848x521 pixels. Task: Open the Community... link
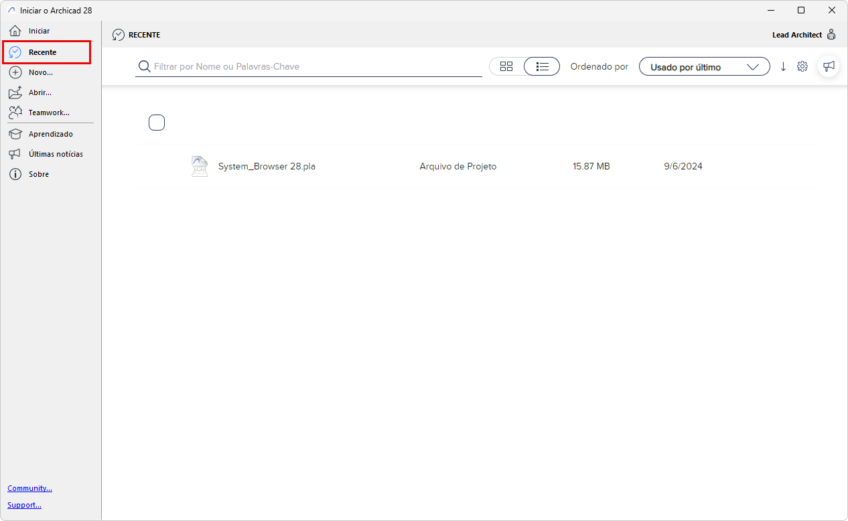point(29,488)
